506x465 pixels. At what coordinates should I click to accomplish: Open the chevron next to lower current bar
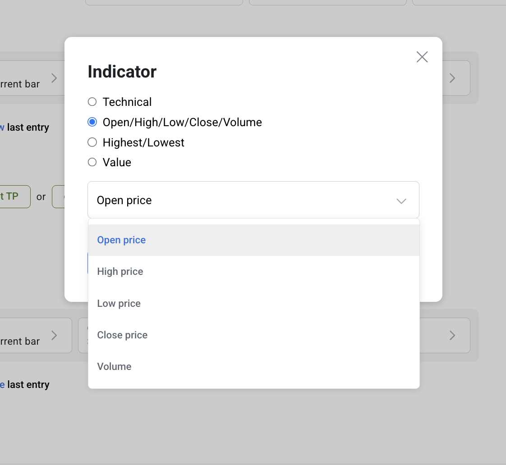pos(54,335)
